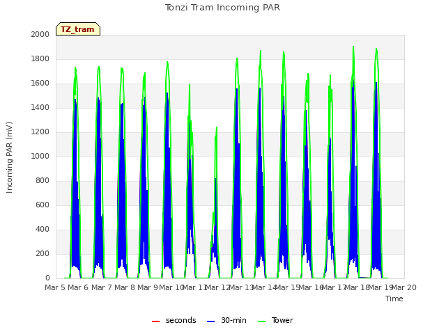Click the Mar 5 x-axis tick label
This screenshot has height=334, width=446.
(x=55, y=287)
